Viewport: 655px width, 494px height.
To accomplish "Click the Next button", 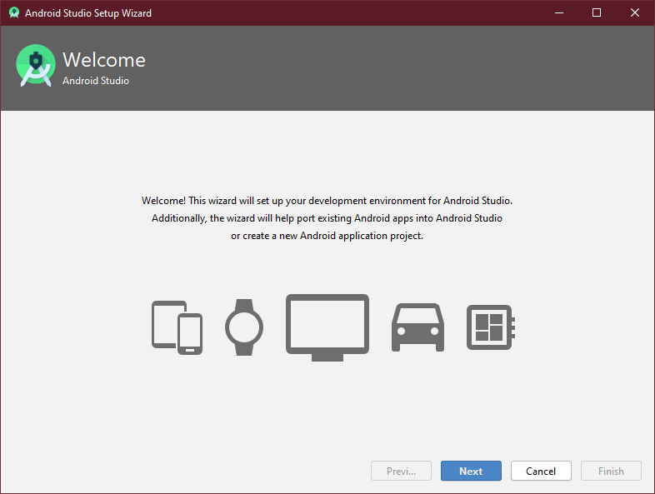I will pyautogui.click(x=471, y=471).
